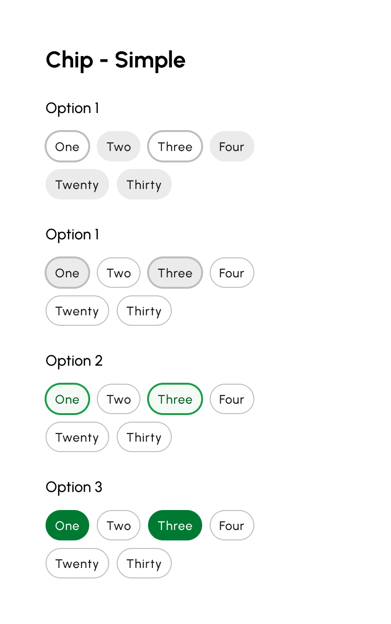The image size is (391, 624).
Task: Toggle gray-filled Thirty chip in first Option 1 group
Action: (x=144, y=184)
